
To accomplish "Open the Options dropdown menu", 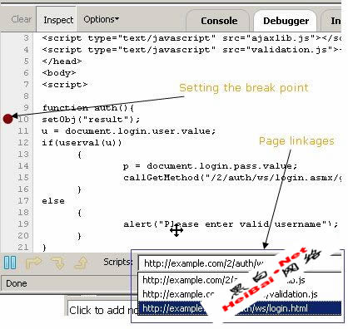I will [x=101, y=19].
